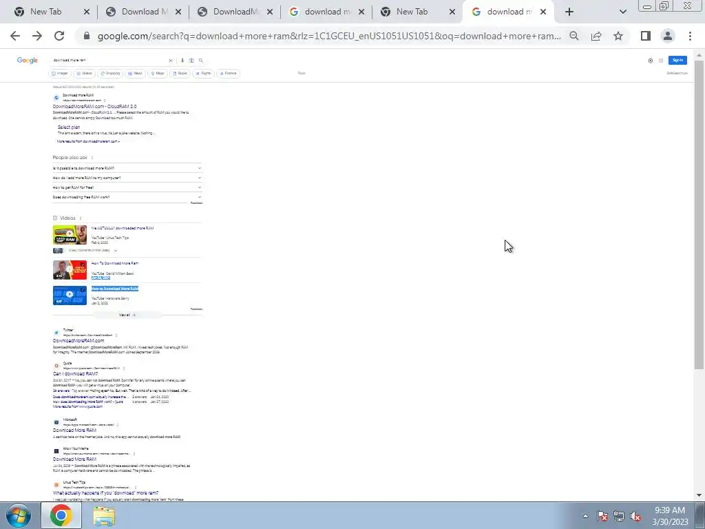Close the first New Tab
The image size is (705, 529).
[x=87, y=12]
